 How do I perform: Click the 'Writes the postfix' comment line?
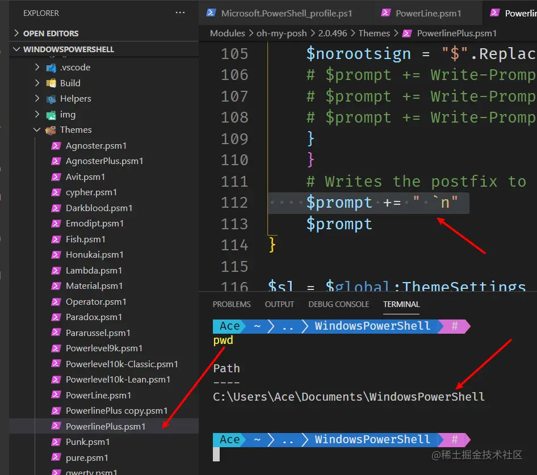(x=416, y=181)
